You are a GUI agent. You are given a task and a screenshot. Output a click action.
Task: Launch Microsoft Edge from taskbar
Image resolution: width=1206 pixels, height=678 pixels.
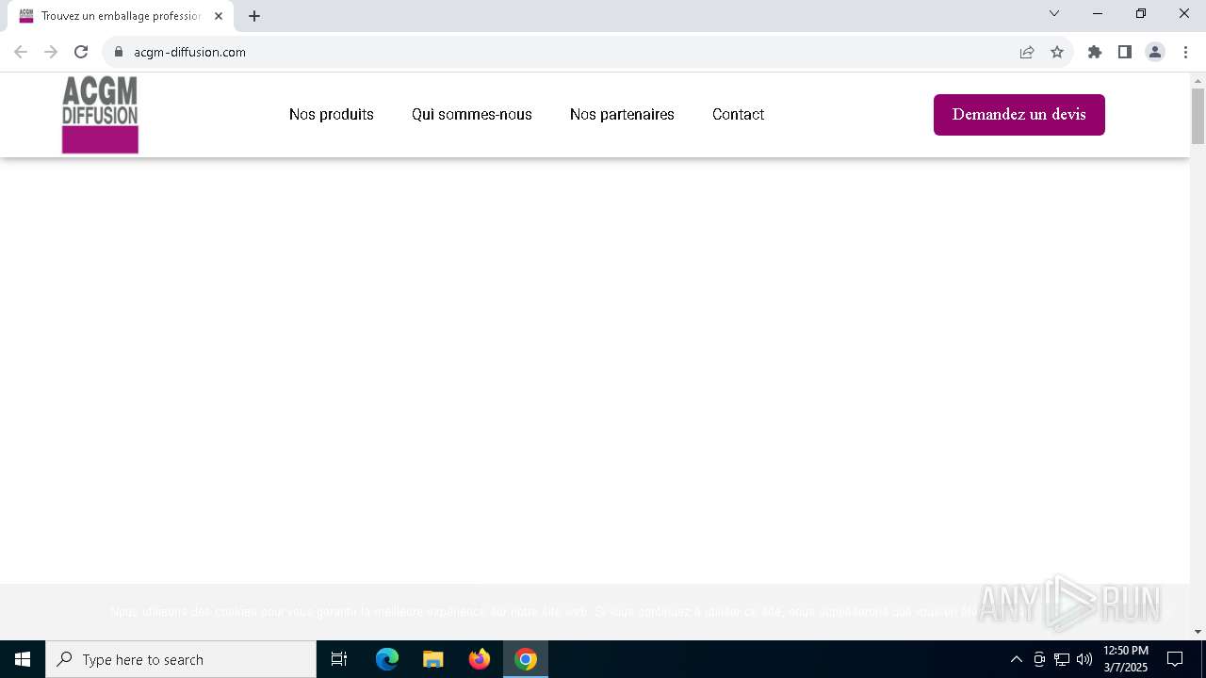coord(387,659)
